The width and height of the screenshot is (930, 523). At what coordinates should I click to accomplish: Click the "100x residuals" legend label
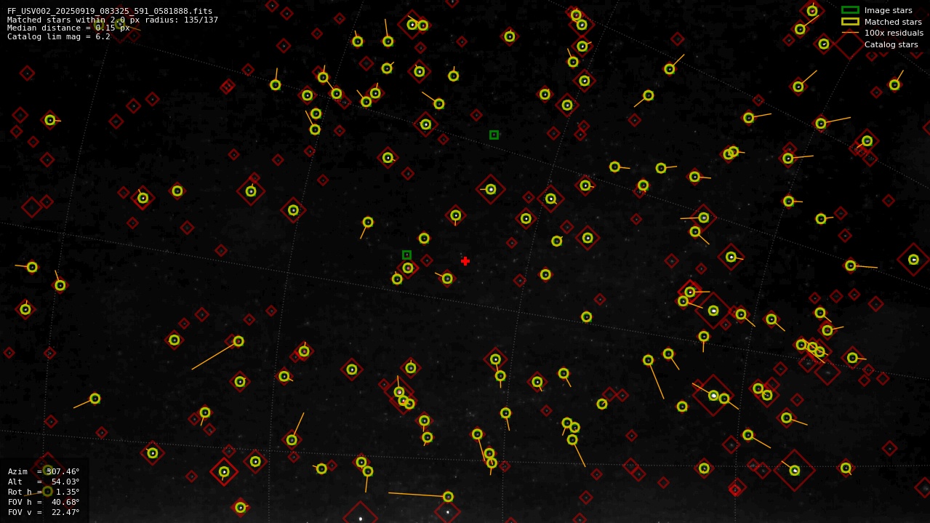coord(894,33)
